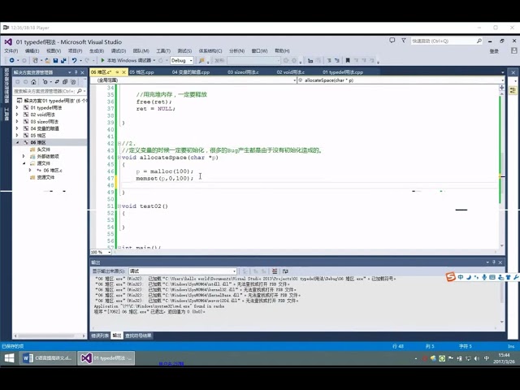Expand the 外部依赖项 node
The image size is (520, 390).
24,156
